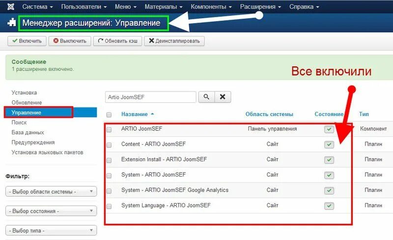393x240 pixels.
Task: Click the Деинсталлировать button
Action: [174, 41]
